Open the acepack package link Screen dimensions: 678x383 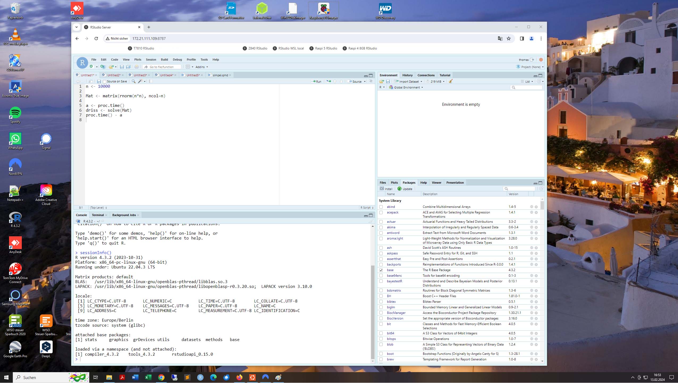(x=393, y=212)
